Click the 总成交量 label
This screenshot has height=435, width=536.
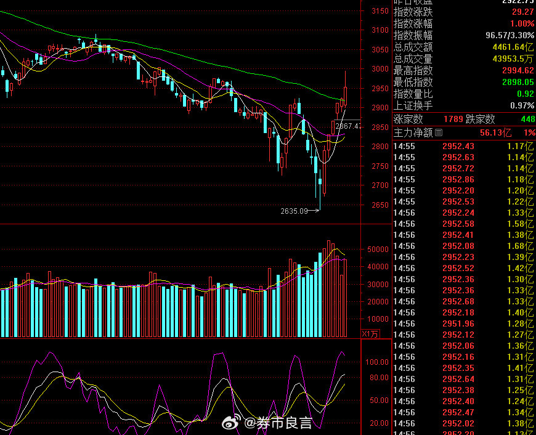pos(413,59)
